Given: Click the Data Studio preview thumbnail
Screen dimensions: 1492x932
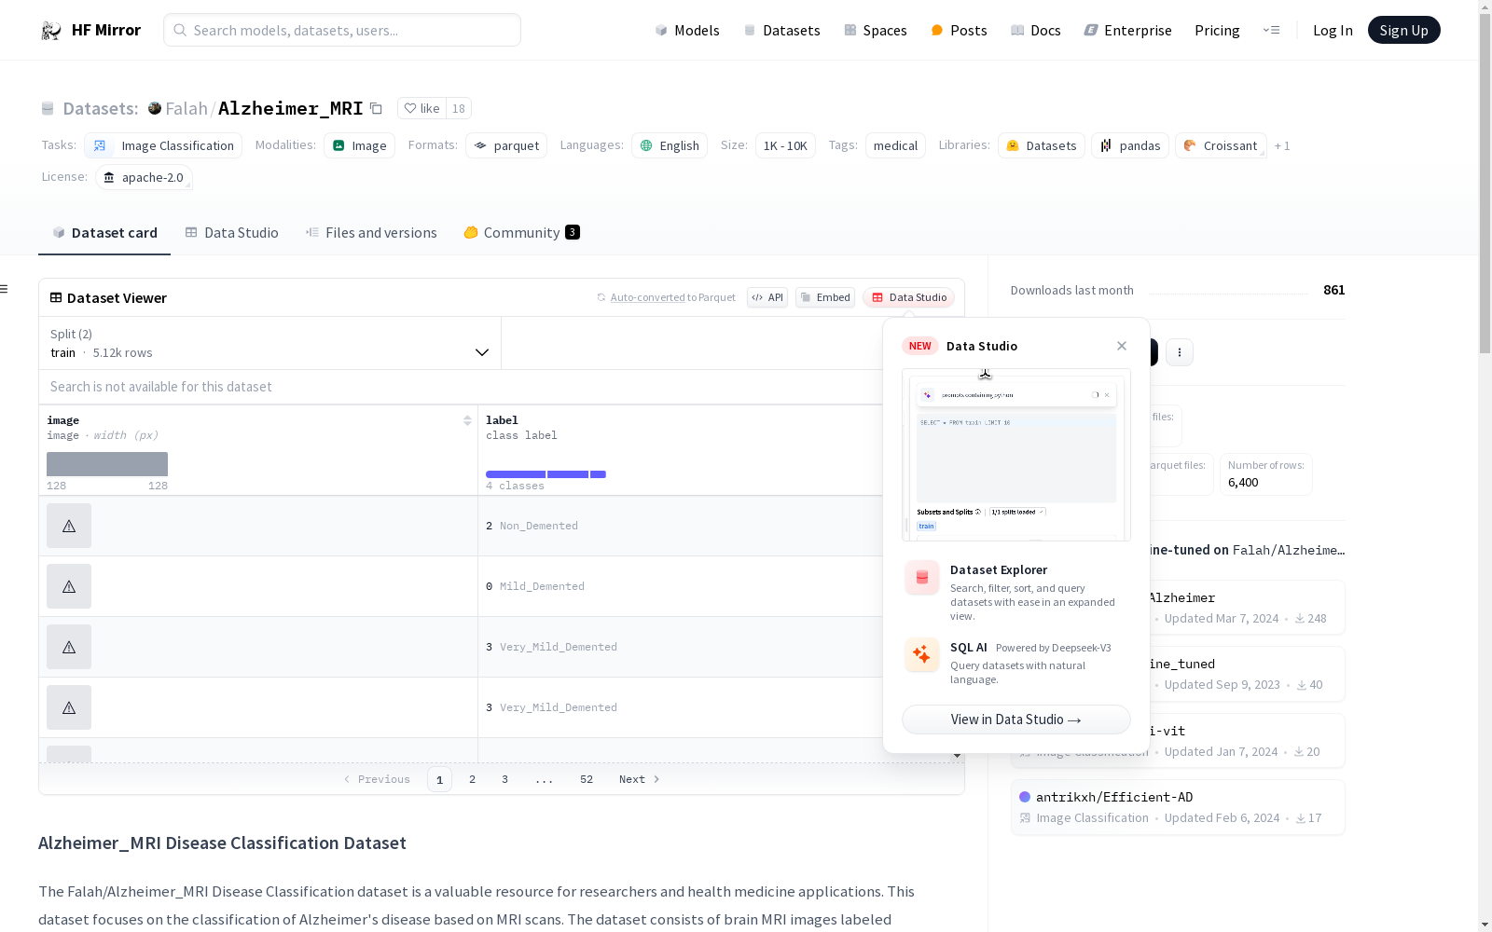Looking at the screenshot, I should click(1016, 455).
